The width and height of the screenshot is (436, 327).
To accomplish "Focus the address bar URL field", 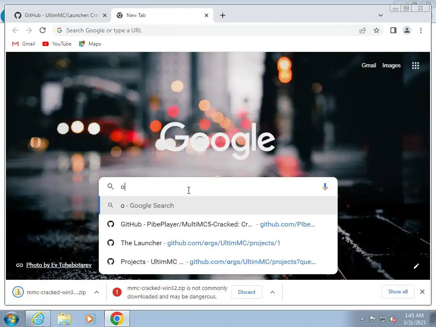I will (206, 30).
